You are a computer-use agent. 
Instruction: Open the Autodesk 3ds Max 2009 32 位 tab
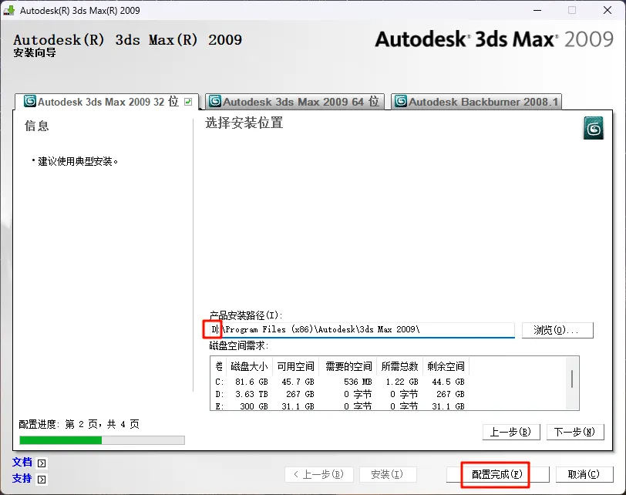[106, 102]
